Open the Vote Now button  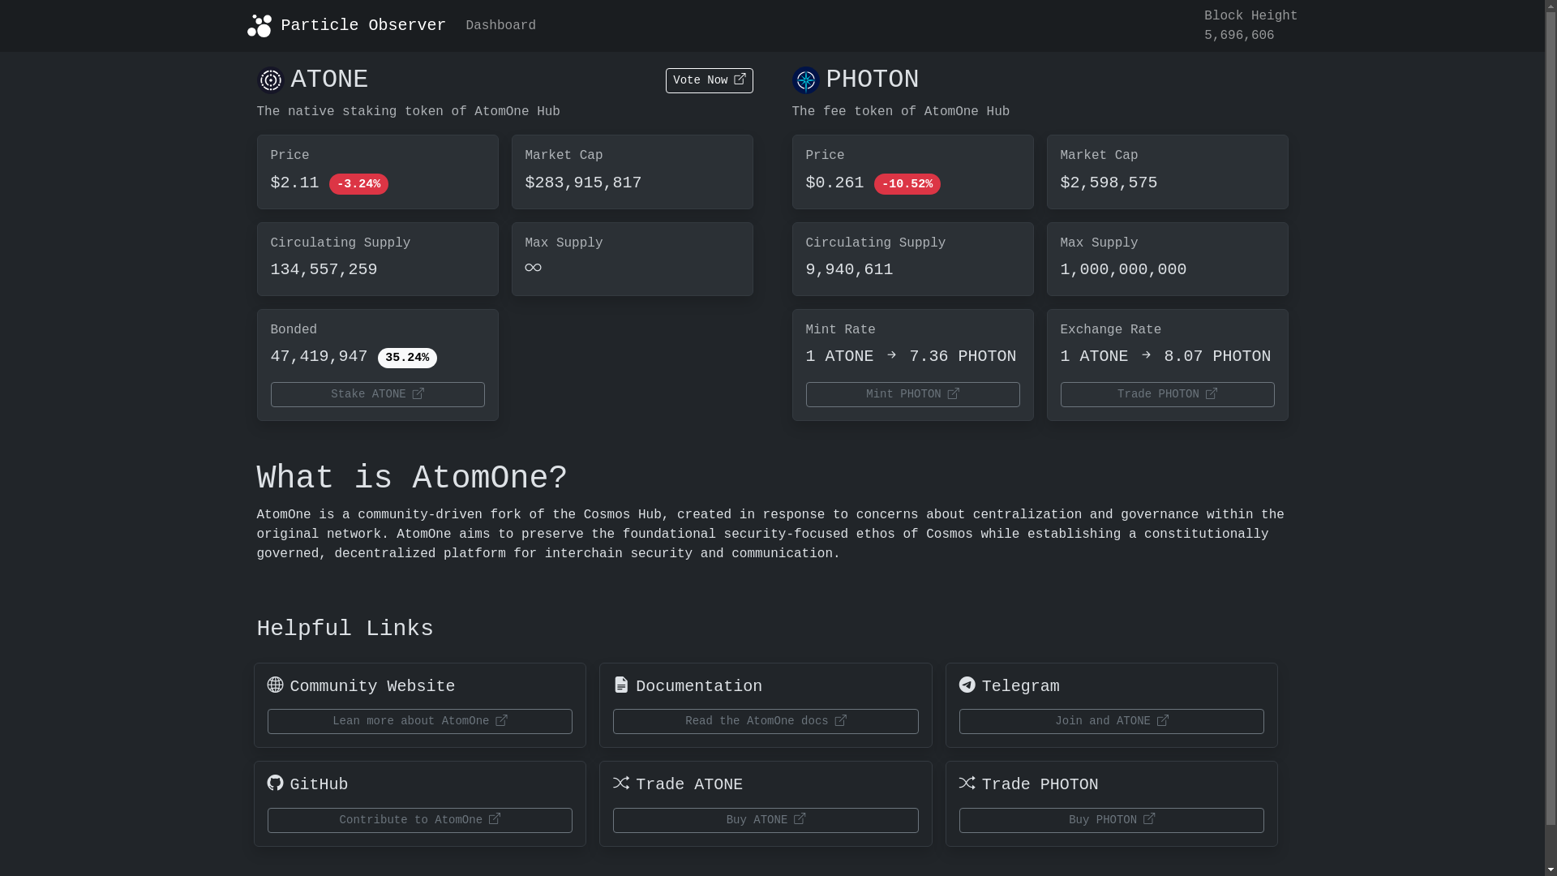click(709, 80)
